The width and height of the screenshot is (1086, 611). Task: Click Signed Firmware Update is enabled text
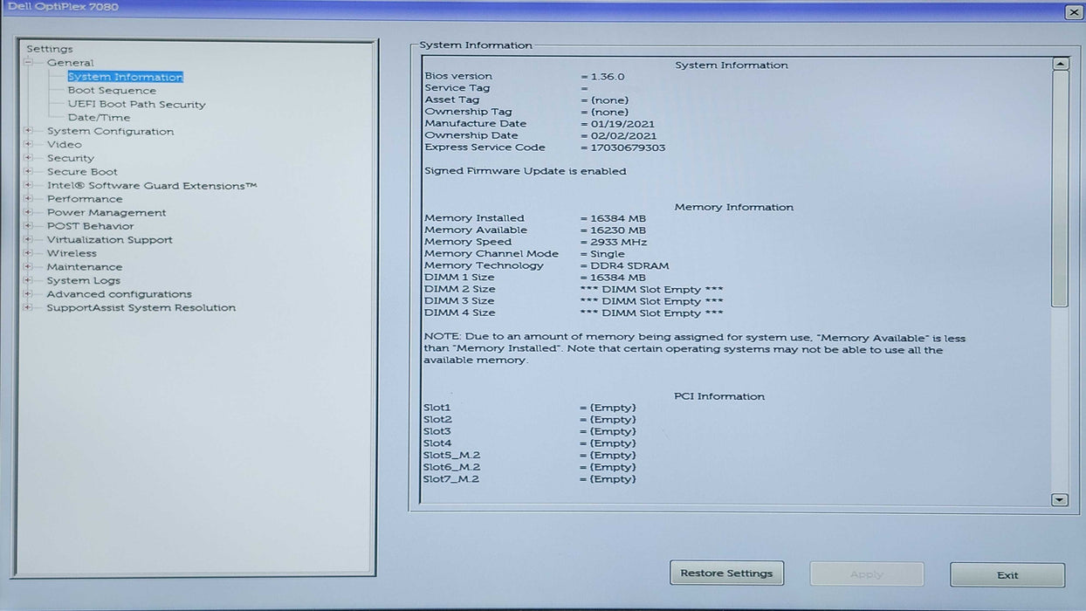pos(525,172)
